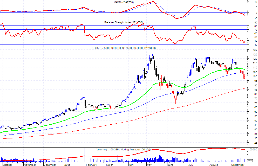The image size is (258, 166).
Task: Select the February label on the date axis
Action: 91,165
